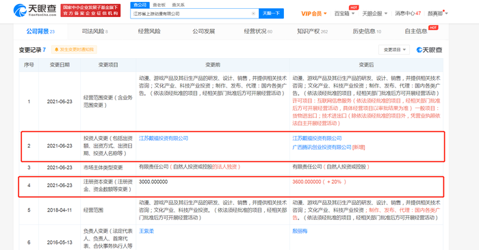This screenshot has height=250, width=479.
Task: Select the 查关系 search tab
Action: tap(178, 5)
